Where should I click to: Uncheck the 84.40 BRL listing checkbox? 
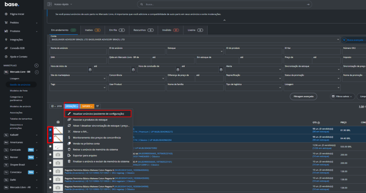coord(50,138)
